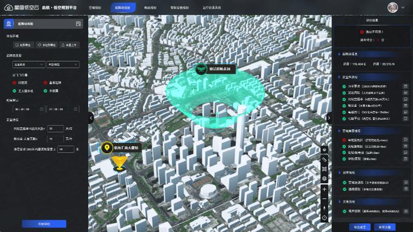Click the compass north reset tool
413x232 pixels.
(324, 208)
